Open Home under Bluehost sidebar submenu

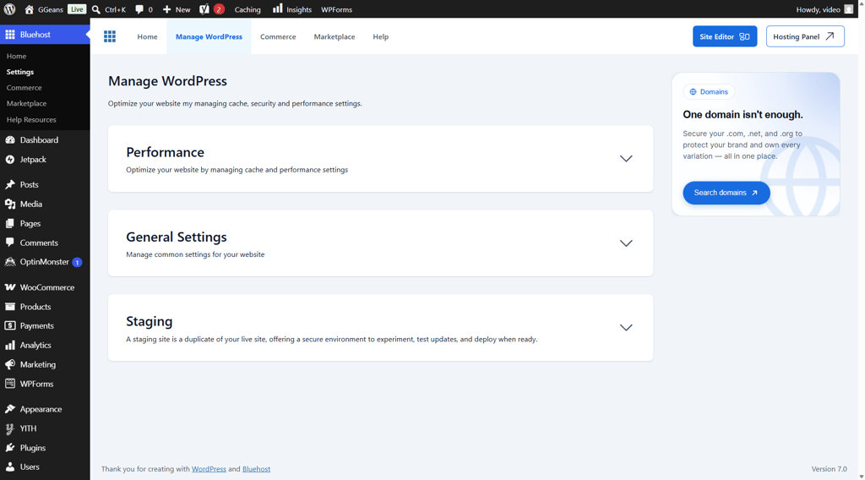pos(17,57)
